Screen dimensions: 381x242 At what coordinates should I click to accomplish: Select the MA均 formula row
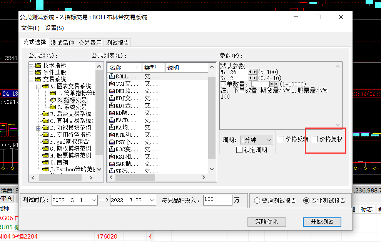click(158, 128)
